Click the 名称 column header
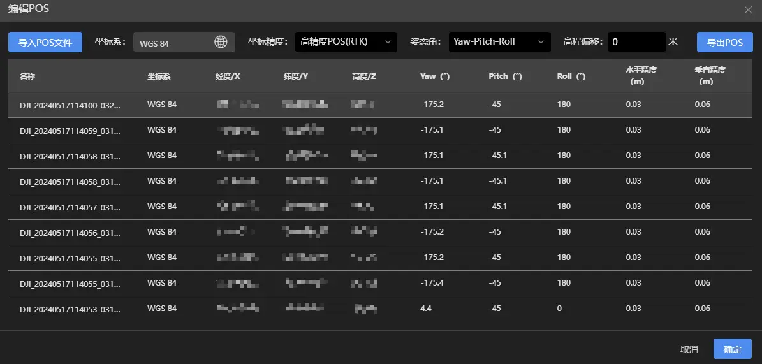This screenshot has height=364, width=762. coord(27,76)
